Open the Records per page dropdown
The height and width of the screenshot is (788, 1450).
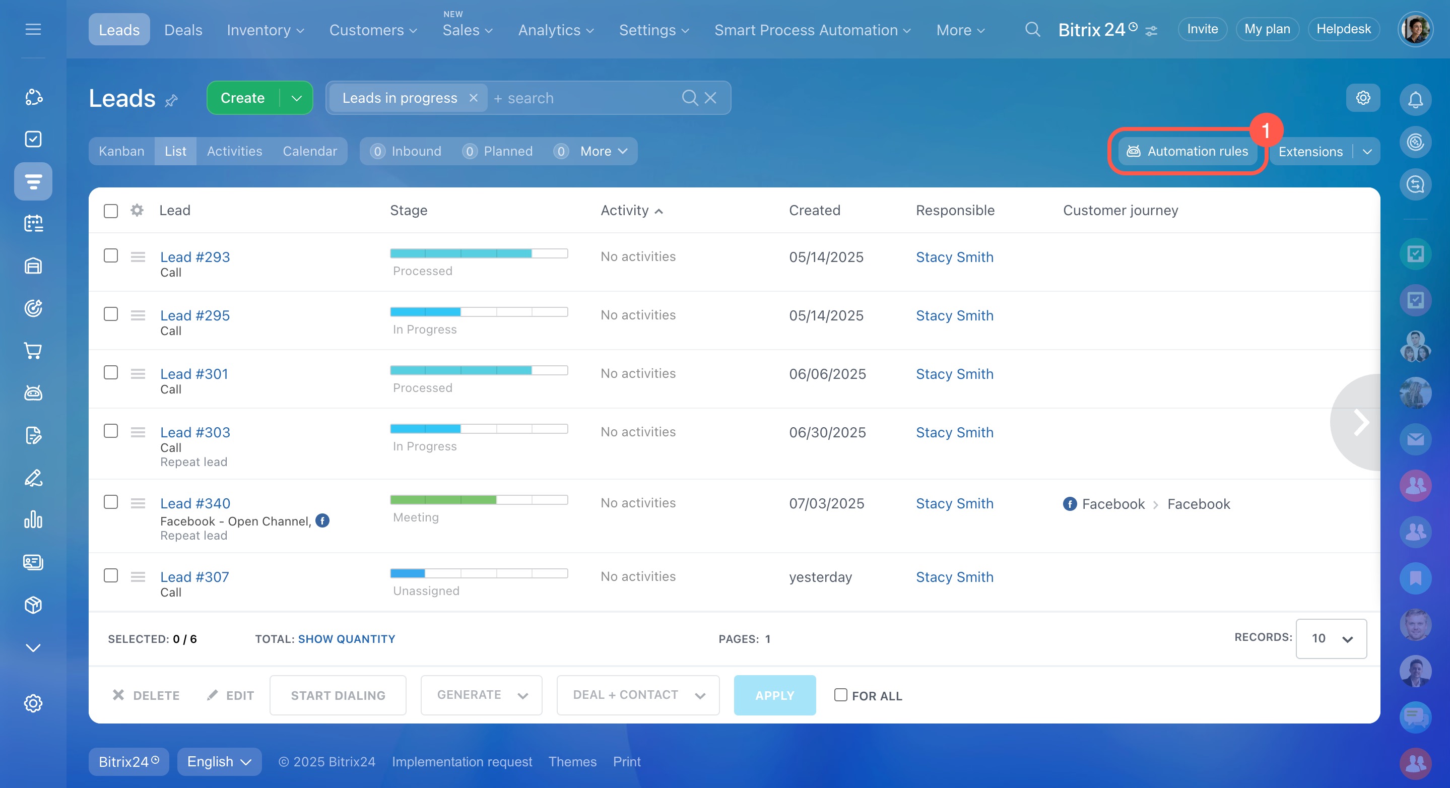click(1331, 638)
